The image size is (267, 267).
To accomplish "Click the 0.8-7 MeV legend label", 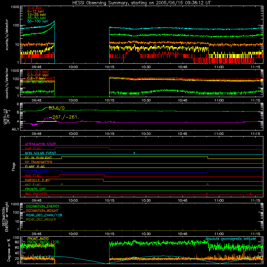I will coord(36,78).
